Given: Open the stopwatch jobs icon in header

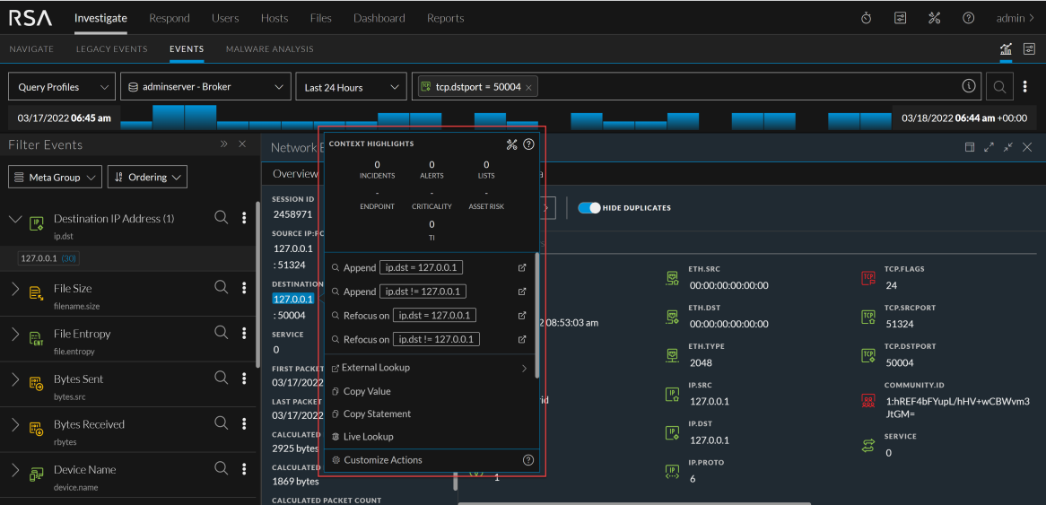Looking at the screenshot, I should pos(866,18).
